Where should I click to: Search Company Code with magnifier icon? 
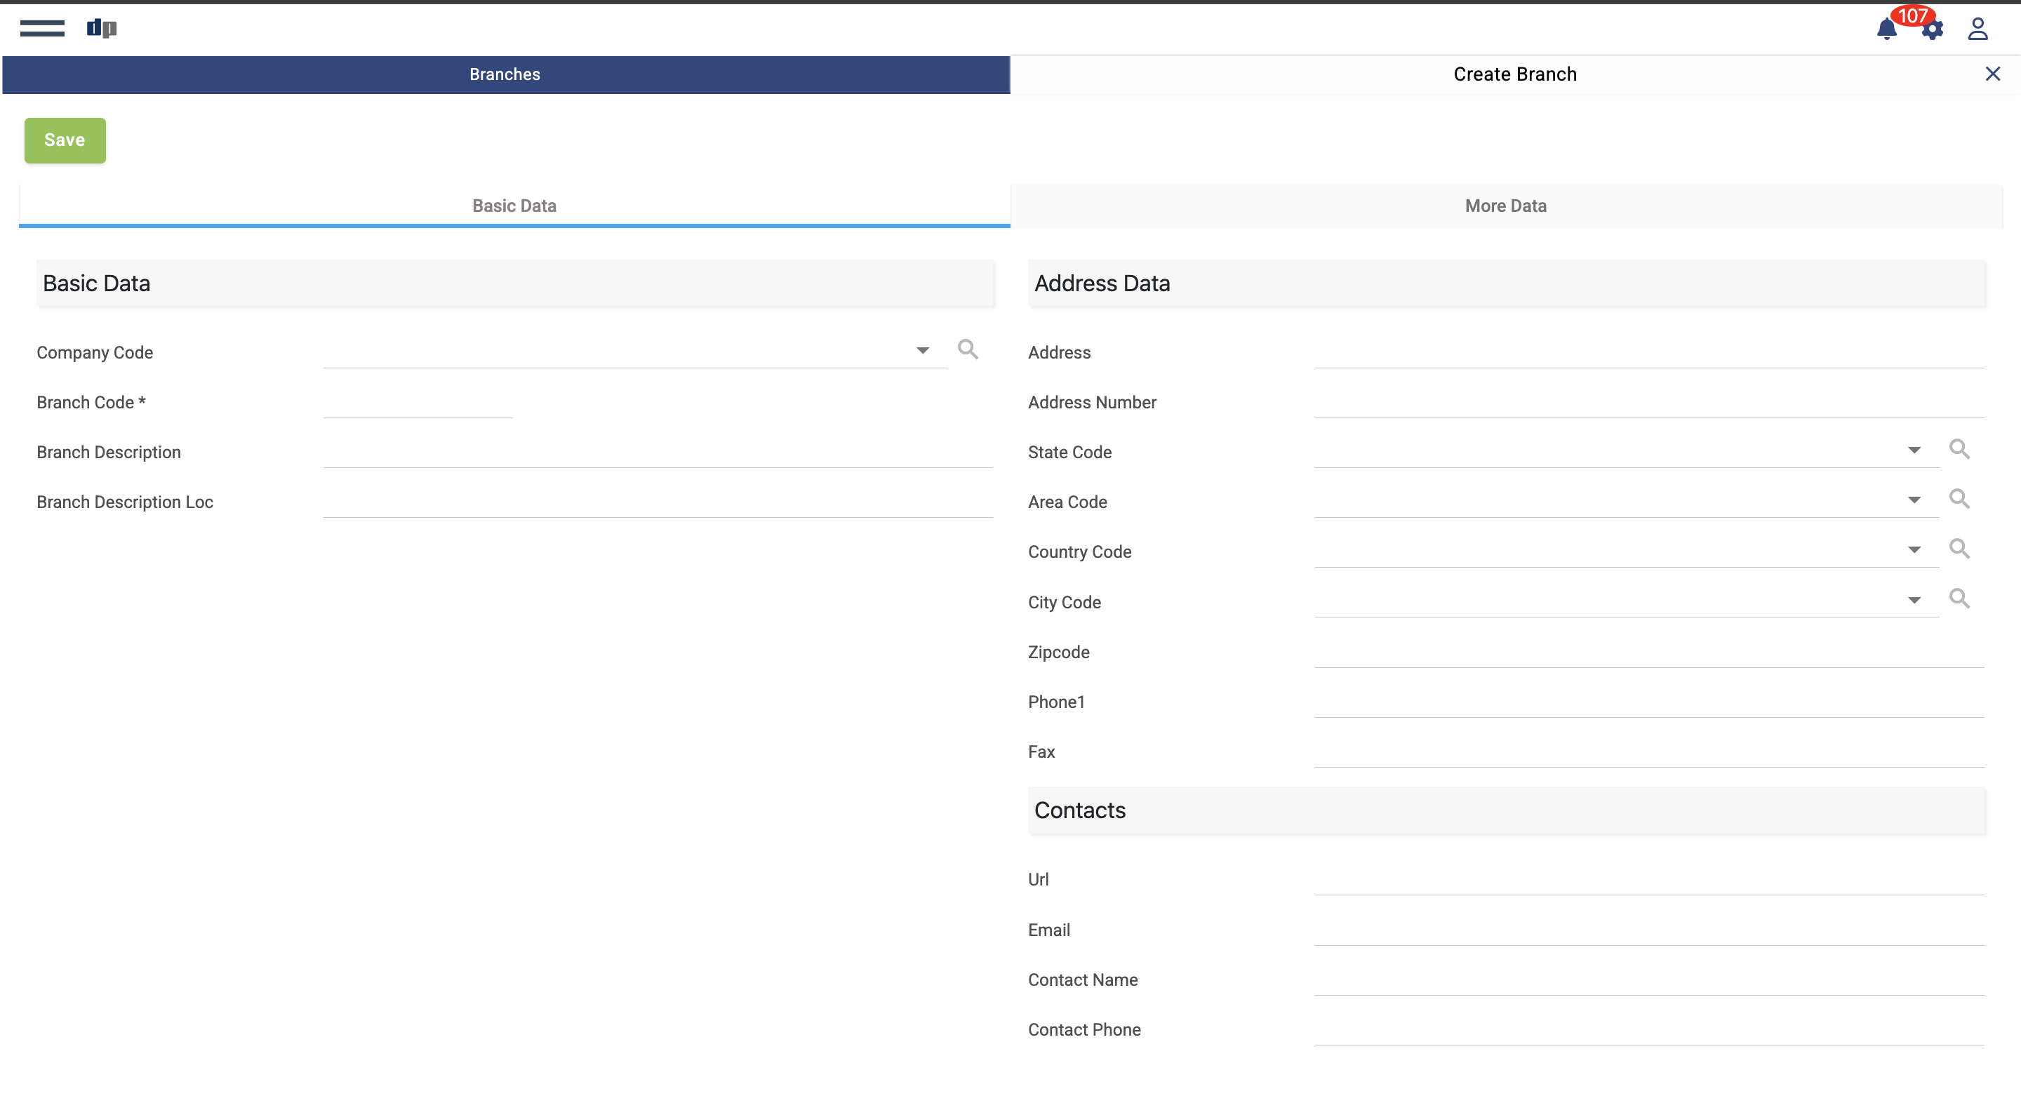point(968,349)
